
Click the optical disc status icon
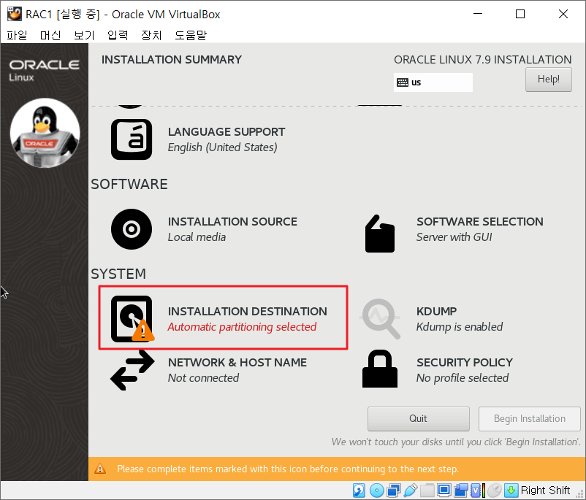pos(376,491)
